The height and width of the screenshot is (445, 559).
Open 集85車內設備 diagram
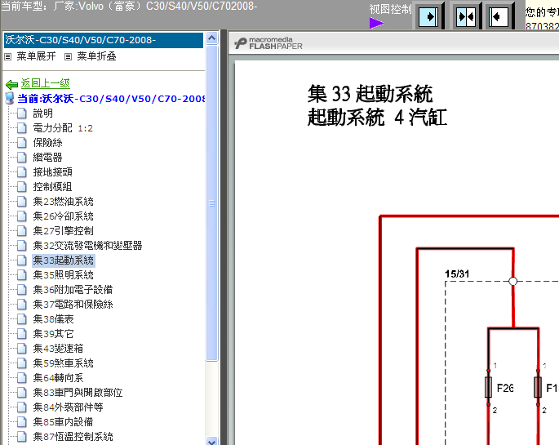[63, 422]
